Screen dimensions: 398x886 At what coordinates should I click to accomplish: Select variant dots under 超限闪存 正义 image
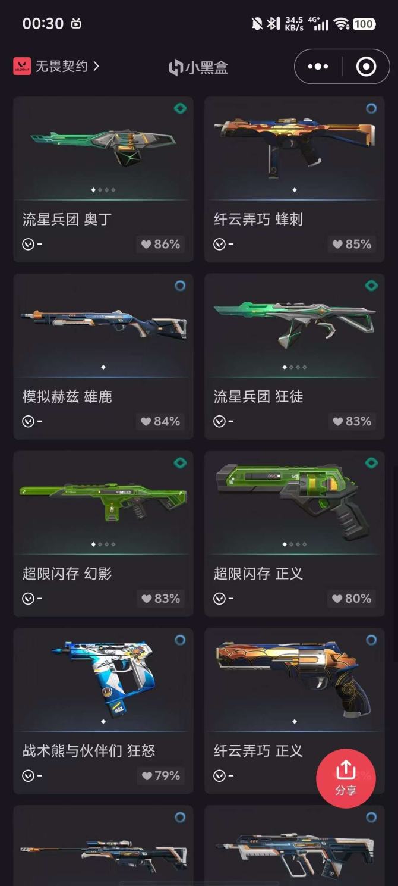pos(295,544)
